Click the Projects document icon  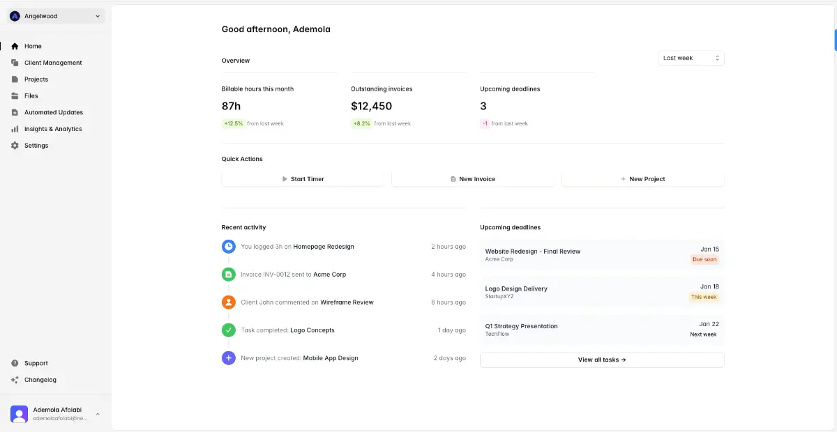tap(15, 79)
